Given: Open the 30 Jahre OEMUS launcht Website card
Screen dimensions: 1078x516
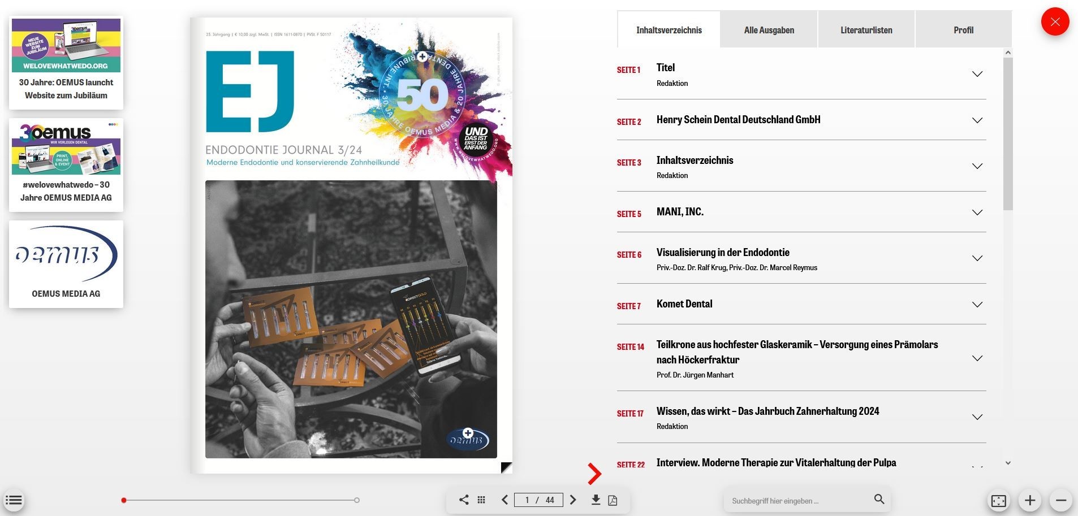Looking at the screenshot, I should (x=66, y=63).
